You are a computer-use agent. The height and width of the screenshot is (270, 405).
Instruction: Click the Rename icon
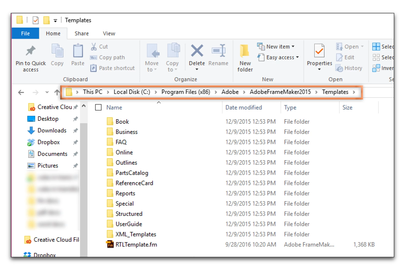tap(218, 50)
